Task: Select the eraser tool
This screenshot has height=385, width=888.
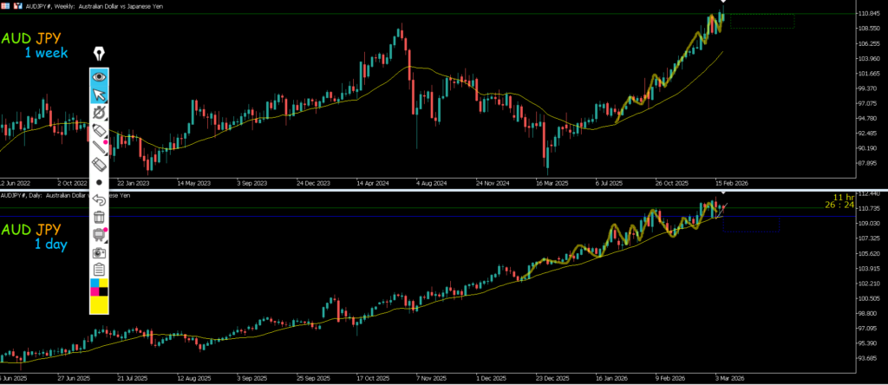Action: pos(99,165)
